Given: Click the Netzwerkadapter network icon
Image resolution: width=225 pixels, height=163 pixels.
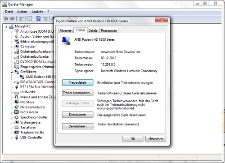Looking at the screenshot, I should [17, 107].
